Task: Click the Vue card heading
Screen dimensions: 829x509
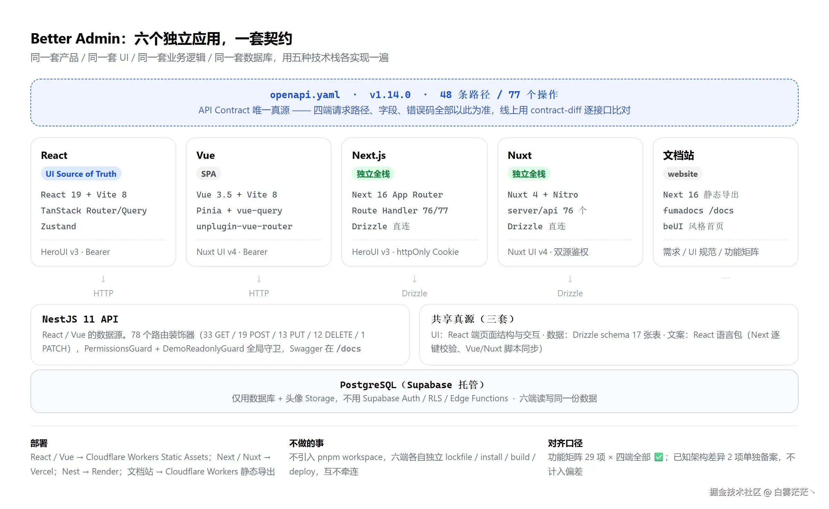Action: pos(206,155)
